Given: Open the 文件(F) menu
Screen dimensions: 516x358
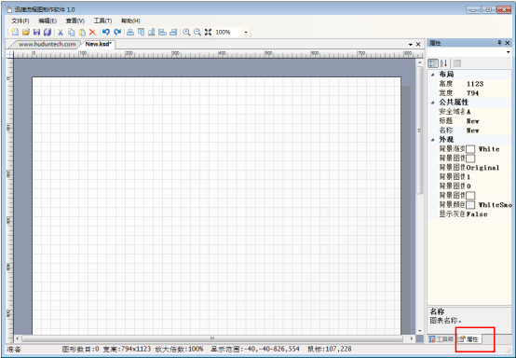Looking at the screenshot, I should tap(20, 21).
